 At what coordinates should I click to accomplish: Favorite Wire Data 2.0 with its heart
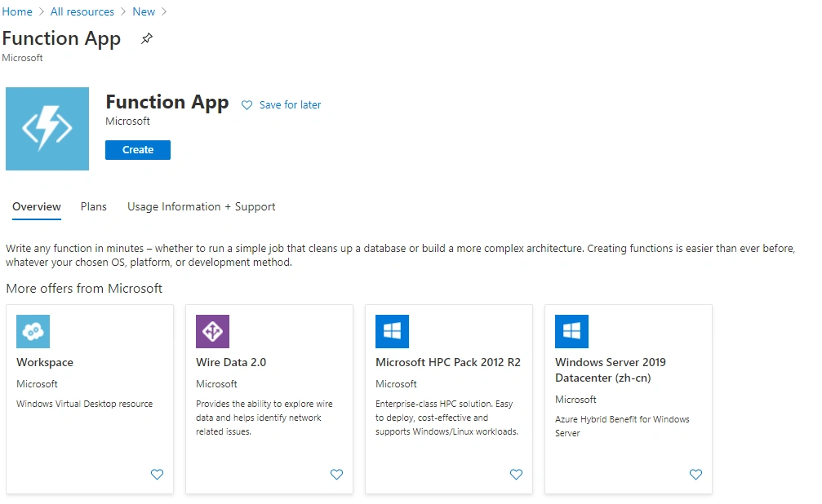[x=336, y=474]
